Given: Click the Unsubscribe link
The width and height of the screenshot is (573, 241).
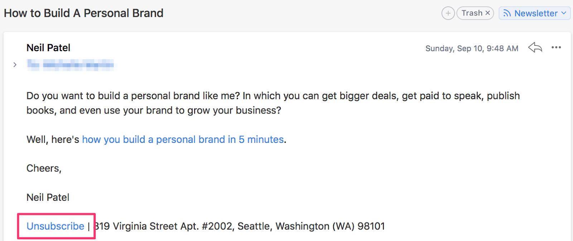Looking at the screenshot, I should pyautogui.click(x=56, y=226).
